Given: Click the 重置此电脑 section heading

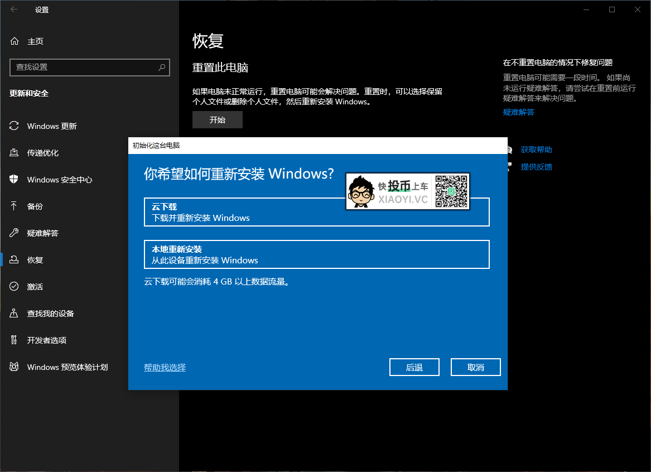Looking at the screenshot, I should click(220, 68).
